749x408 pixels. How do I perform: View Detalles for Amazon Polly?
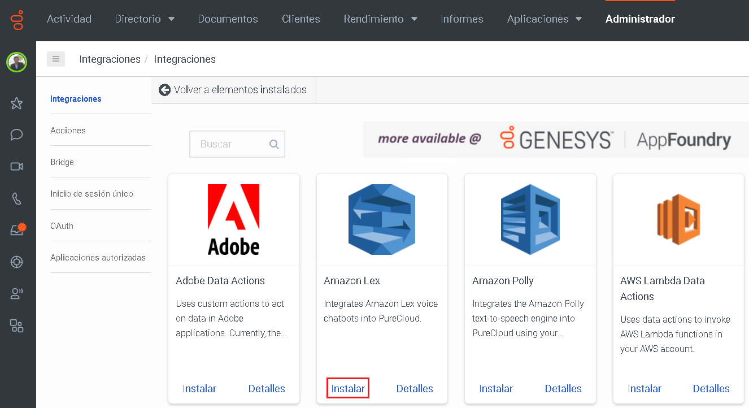click(x=563, y=389)
